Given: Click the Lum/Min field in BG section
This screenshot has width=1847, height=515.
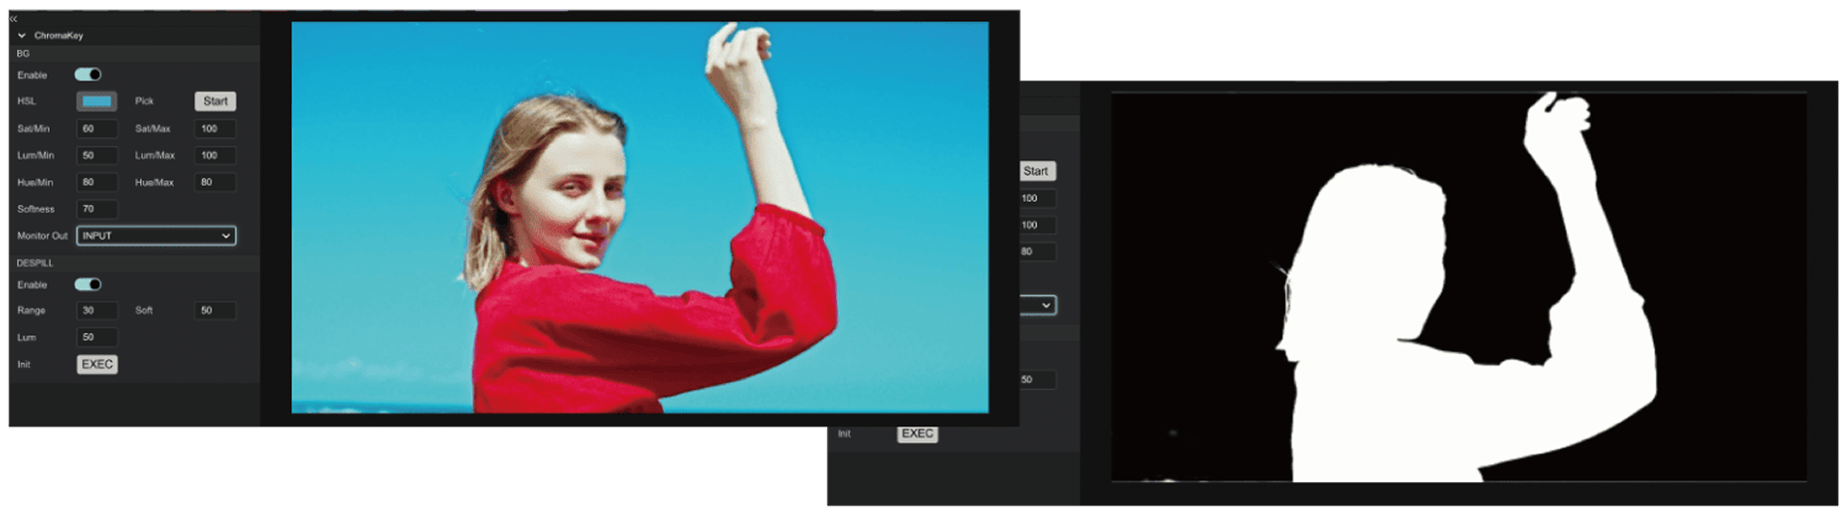Looking at the screenshot, I should (x=96, y=156).
